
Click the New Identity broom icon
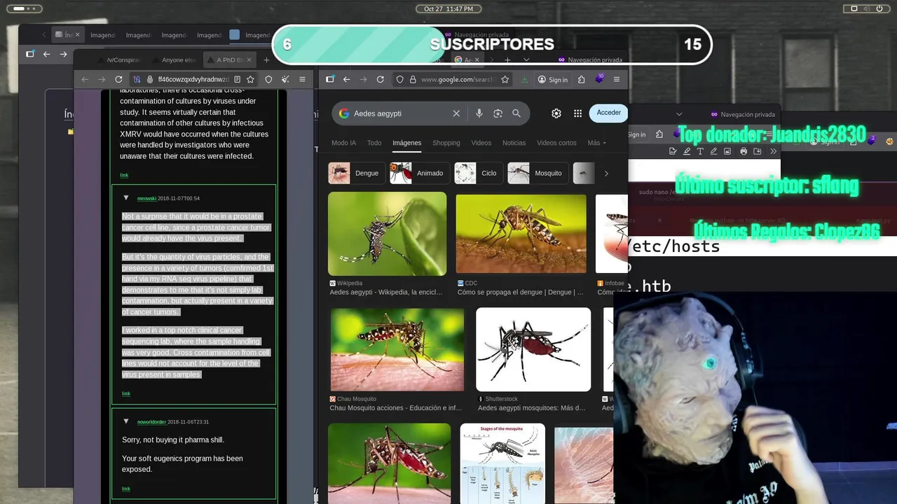coord(285,80)
